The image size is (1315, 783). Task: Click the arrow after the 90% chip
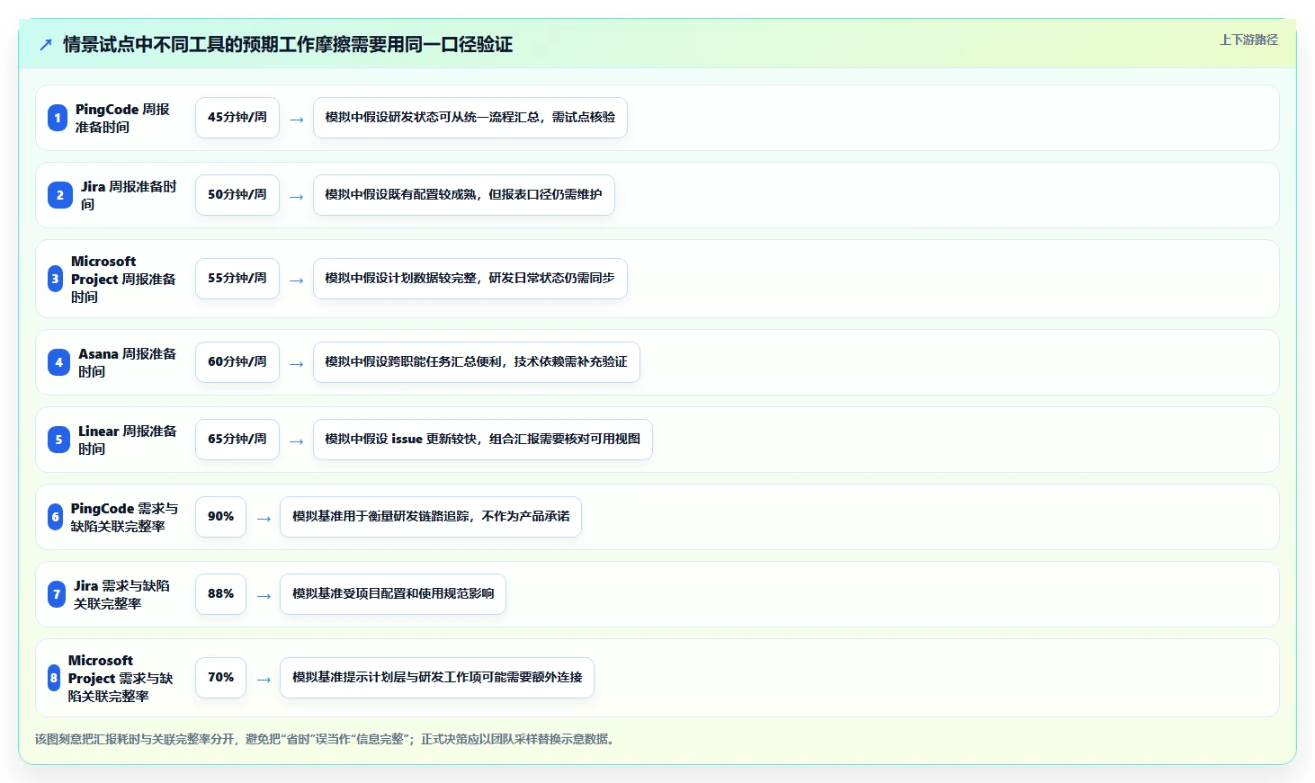[264, 519]
